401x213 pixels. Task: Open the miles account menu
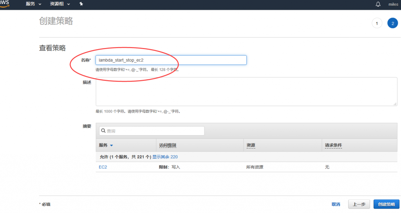(x=393, y=4)
